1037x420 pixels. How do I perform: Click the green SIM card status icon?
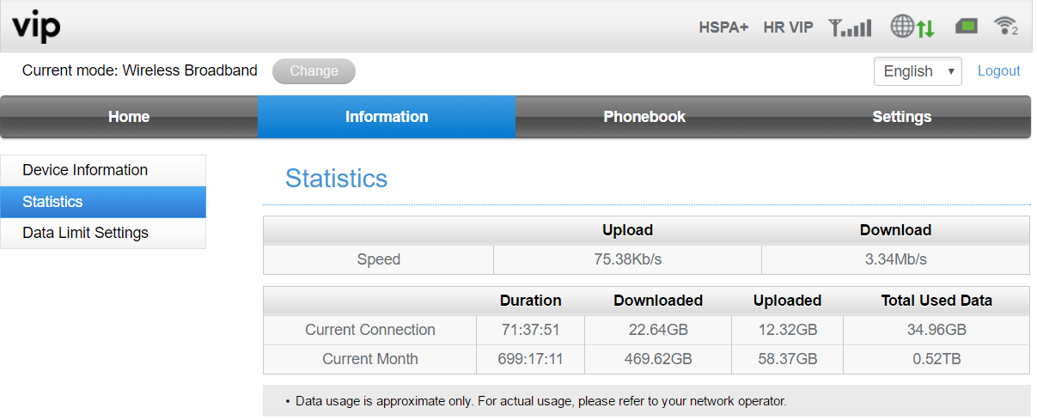967,27
